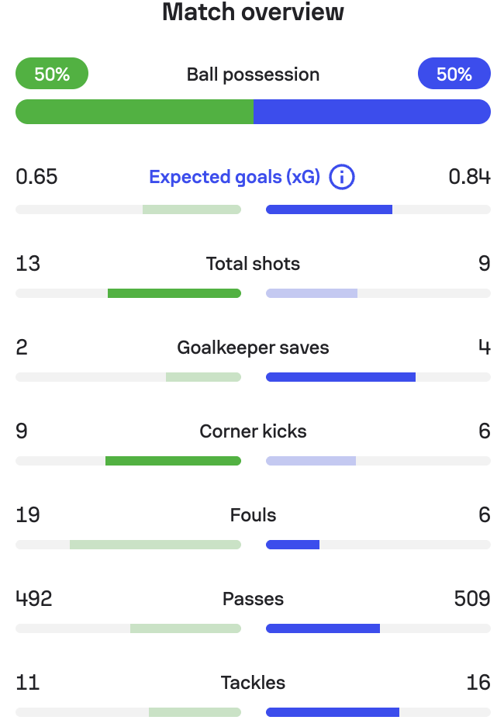The height and width of the screenshot is (720, 504).
Task: Click the home team Total shots count 13
Action: tap(27, 263)
